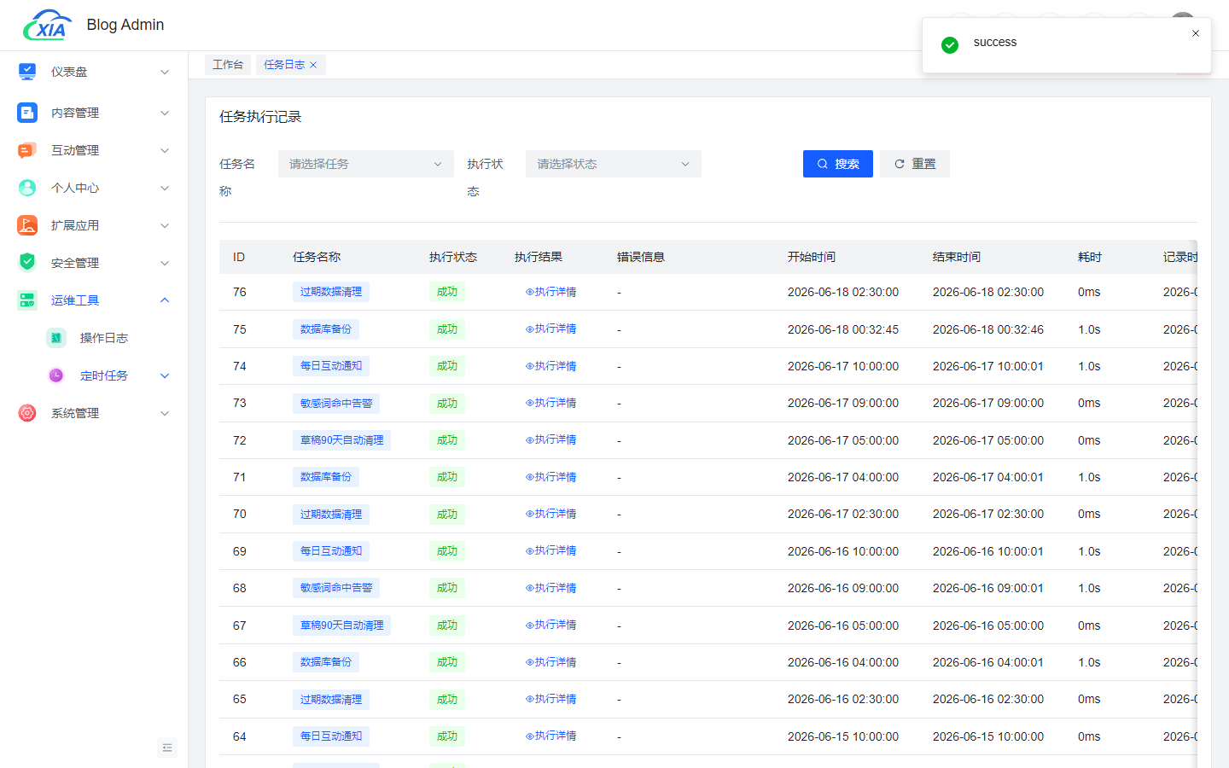This screenshot has width=1229, height=768.
Task: Click the 安全管理 shield icon
Action: 27,263
